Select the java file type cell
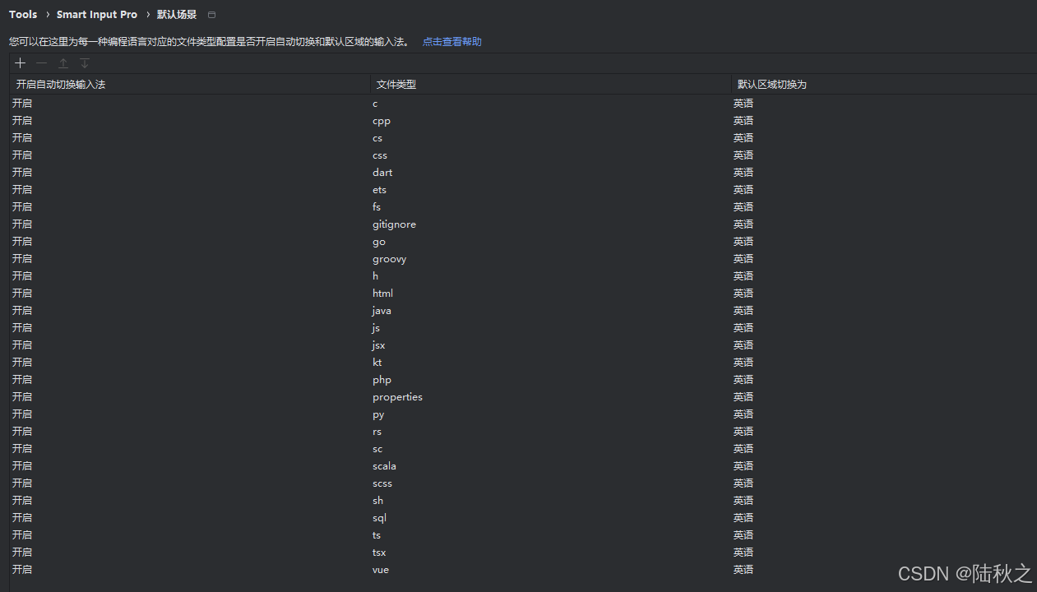This screenshot has height=592, width=1037. click(x=382, y=311)
